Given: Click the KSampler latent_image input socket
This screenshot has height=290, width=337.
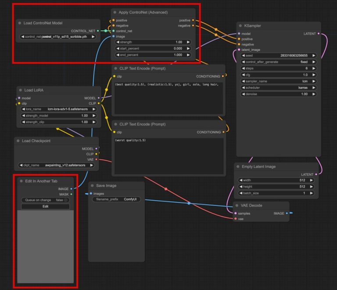Looking at the screenshot, I should (x=239, y=50).
